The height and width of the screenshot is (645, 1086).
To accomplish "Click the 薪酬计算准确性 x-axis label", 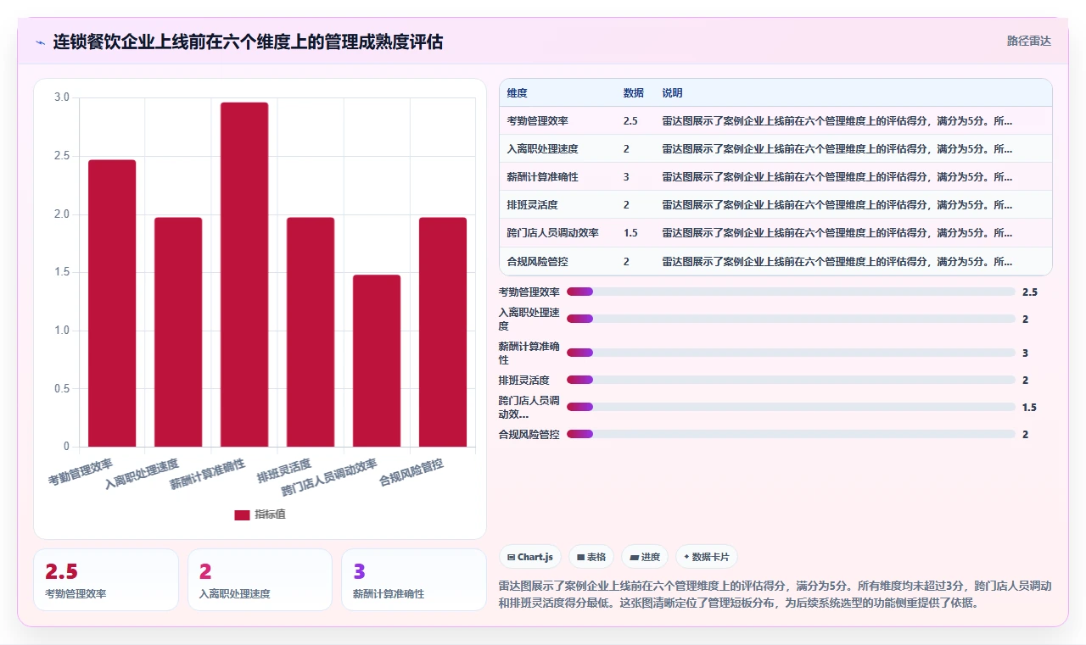I will point(208,474).
